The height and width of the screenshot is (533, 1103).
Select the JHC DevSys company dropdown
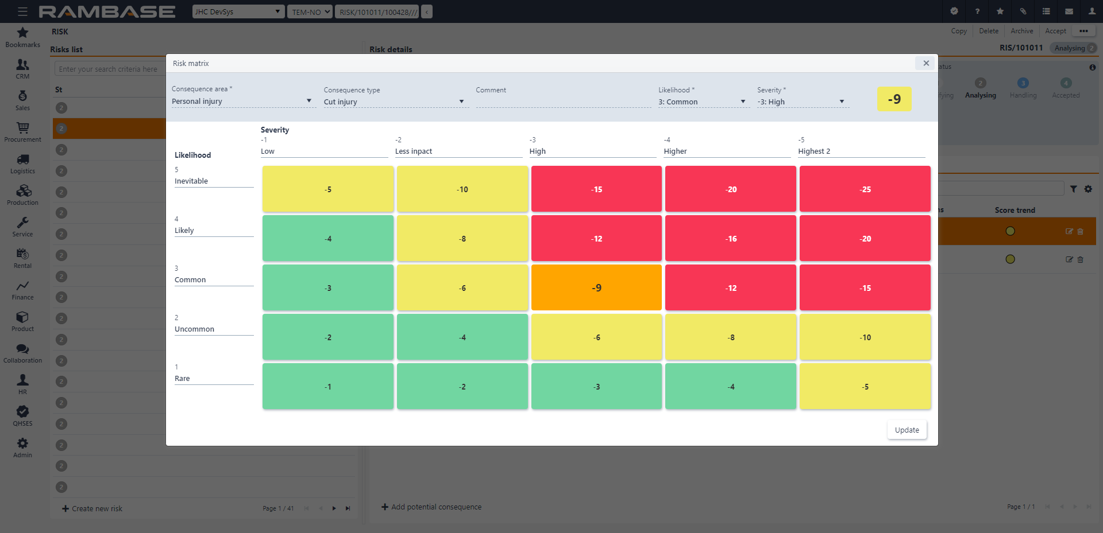click(238, 11)
